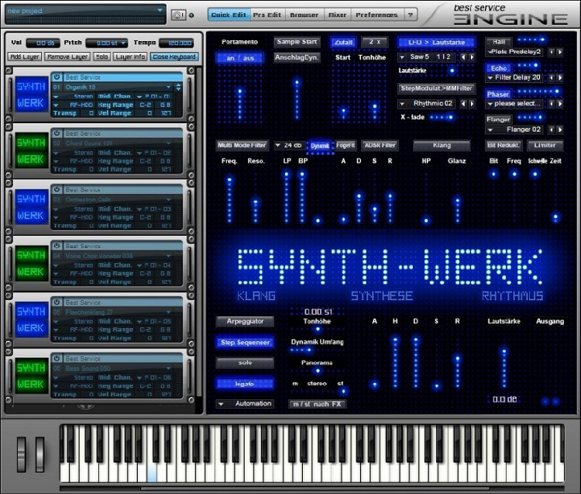Image resolution: width=581 pixels, height=494 pixels.
Task: Switch to the Quick Edit tab
Action: click(x=229, y=15)
